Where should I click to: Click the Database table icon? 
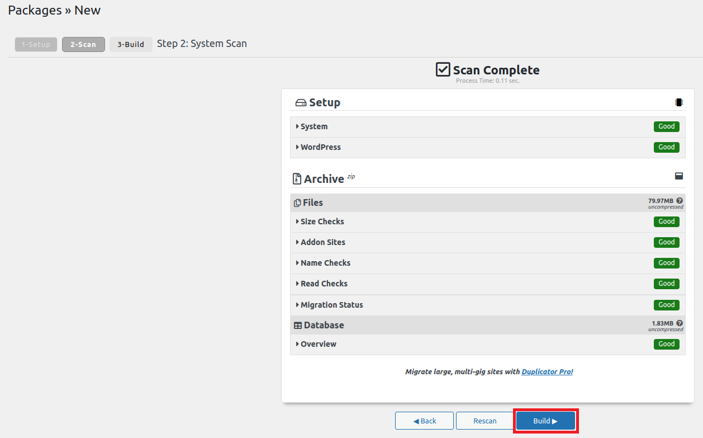click(298, 326)
